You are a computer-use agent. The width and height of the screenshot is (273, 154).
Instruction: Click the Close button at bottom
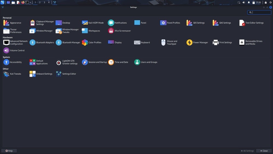[264, 151]
